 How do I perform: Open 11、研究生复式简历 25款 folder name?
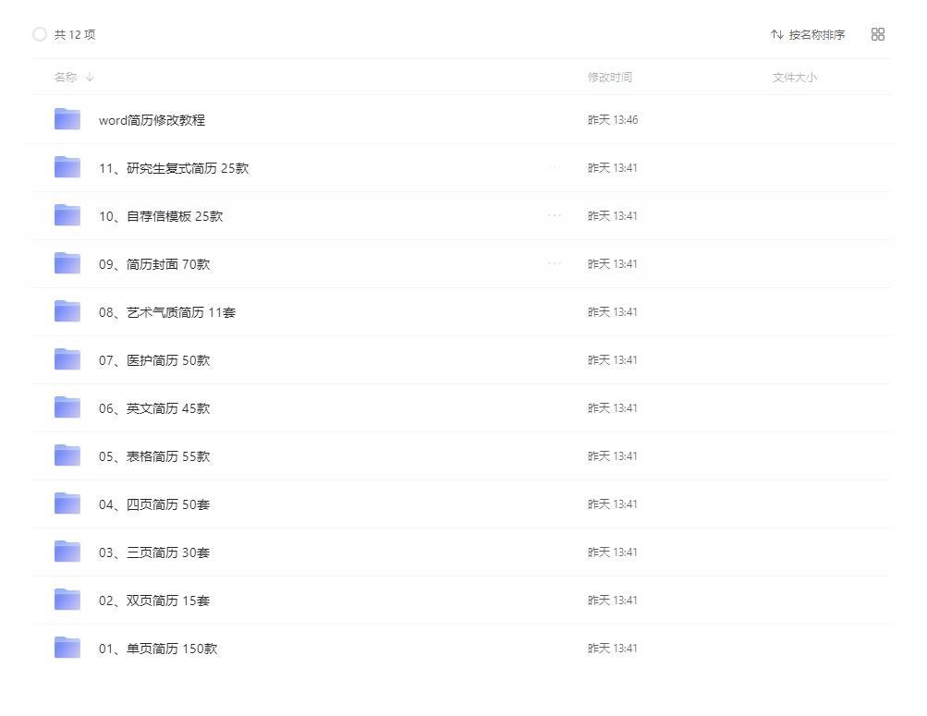coord(174,168)
